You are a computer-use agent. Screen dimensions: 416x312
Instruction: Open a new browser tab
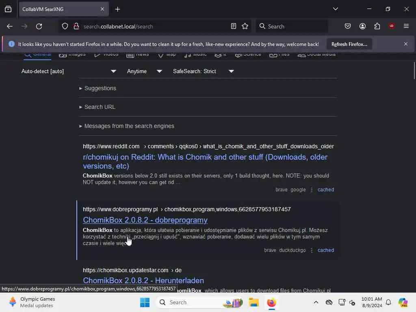117,9
